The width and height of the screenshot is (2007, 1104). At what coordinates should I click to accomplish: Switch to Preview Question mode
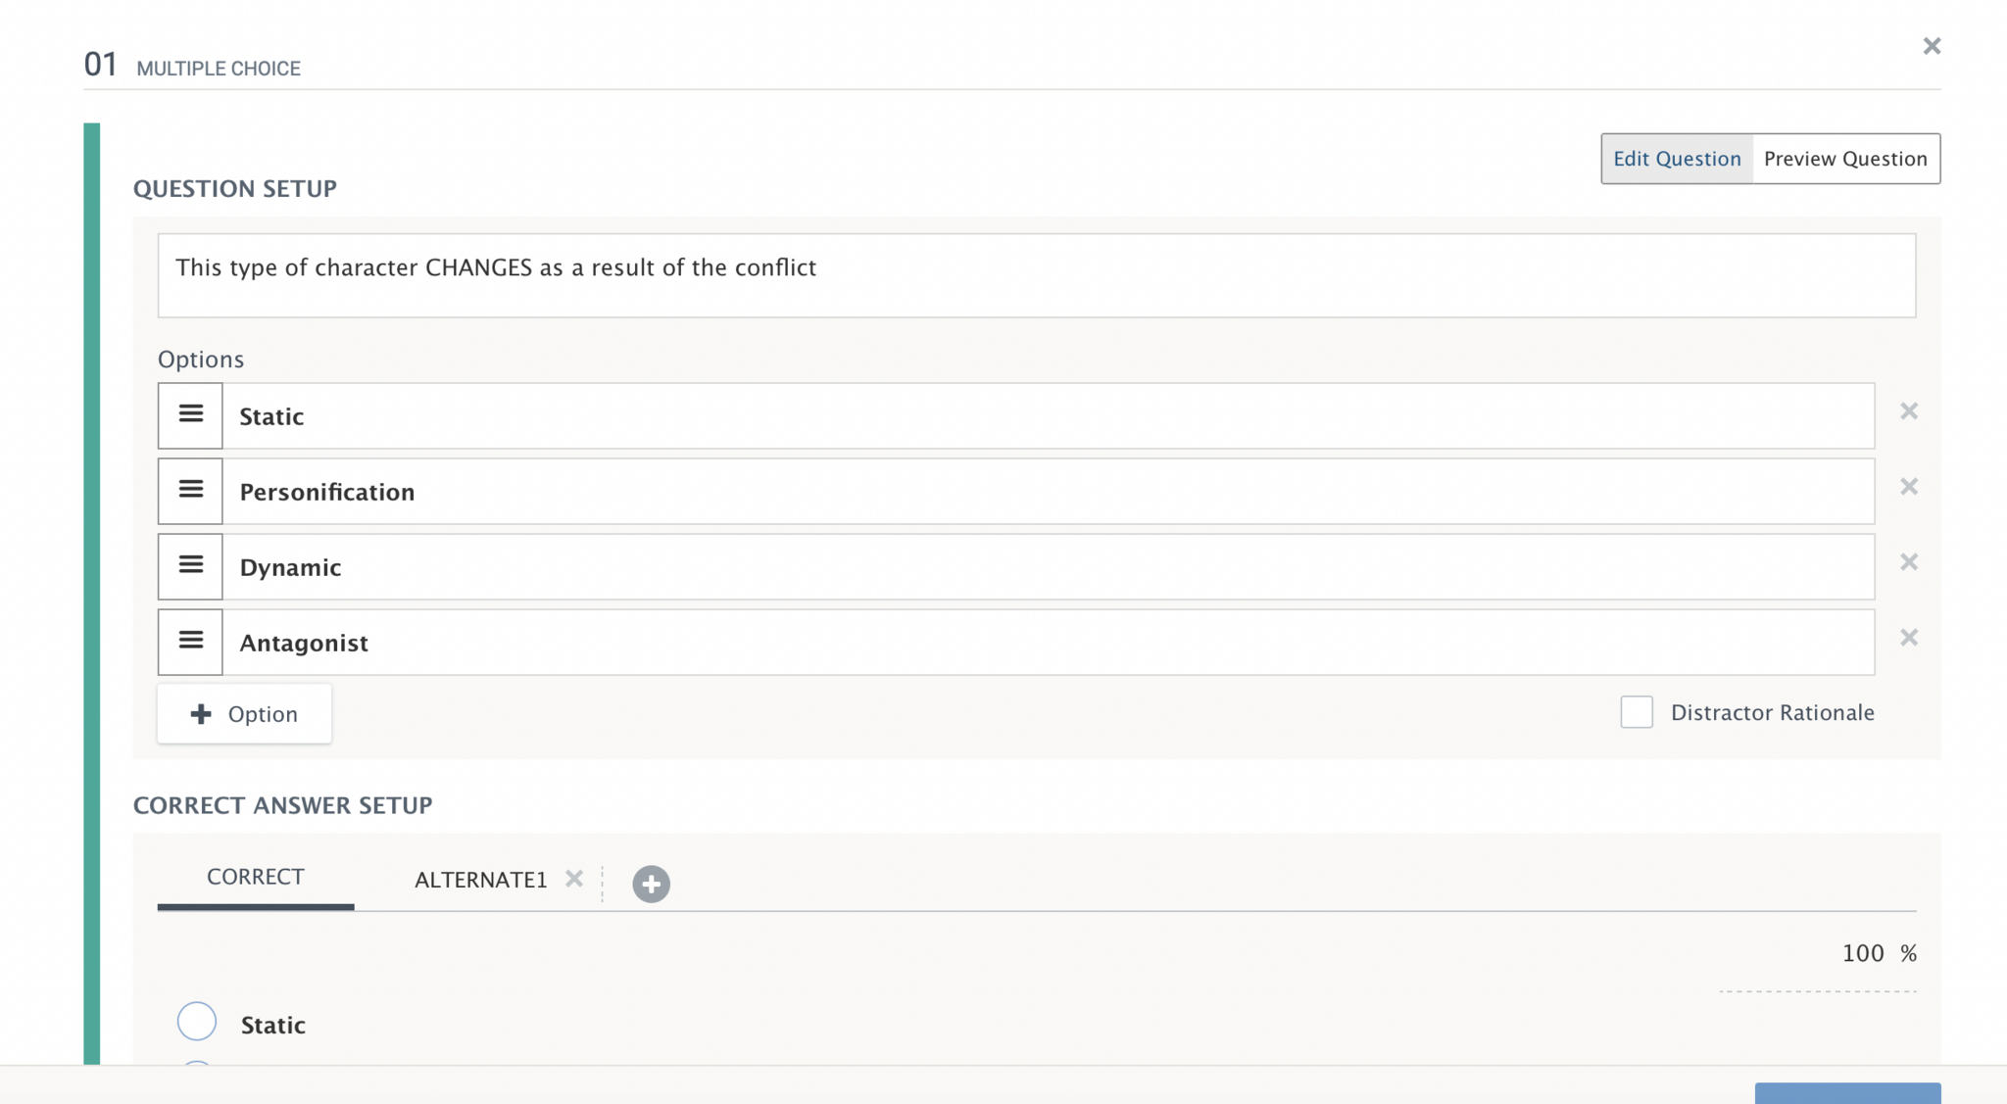pos(1844,159)
